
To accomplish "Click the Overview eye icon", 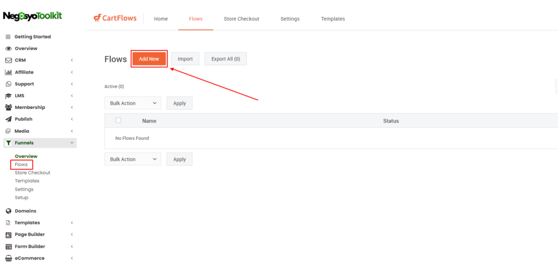I will (9, 48).
